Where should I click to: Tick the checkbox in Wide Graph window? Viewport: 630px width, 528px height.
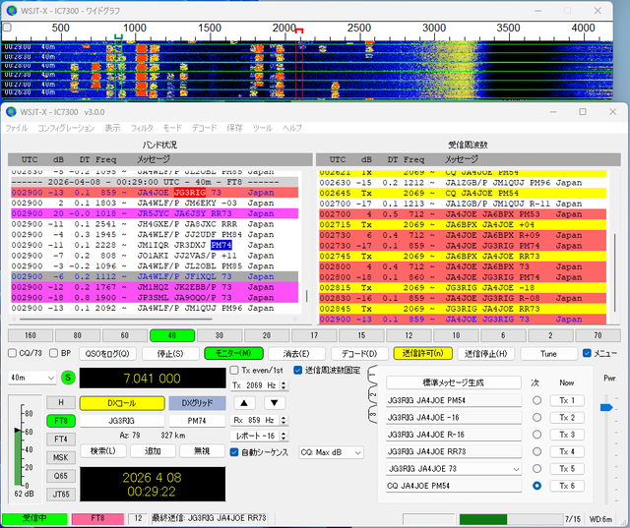pos(7,28)
